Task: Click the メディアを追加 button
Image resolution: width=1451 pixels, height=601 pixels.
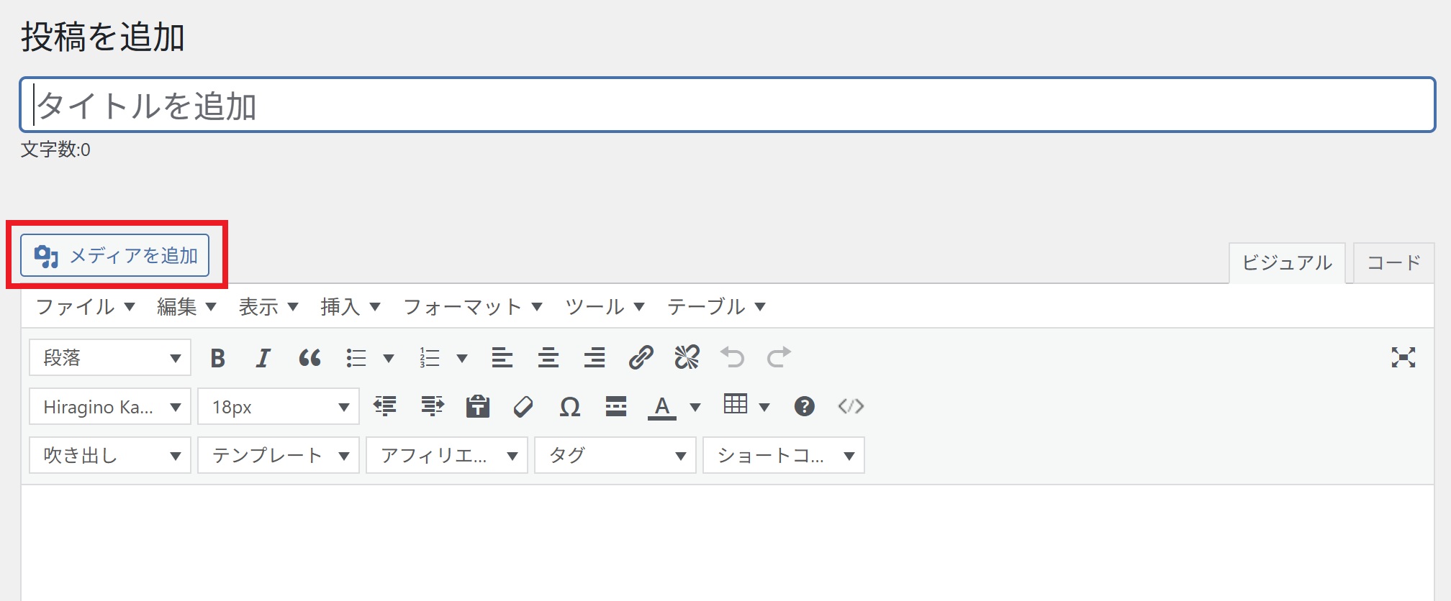Action: [x=115, y=256]
